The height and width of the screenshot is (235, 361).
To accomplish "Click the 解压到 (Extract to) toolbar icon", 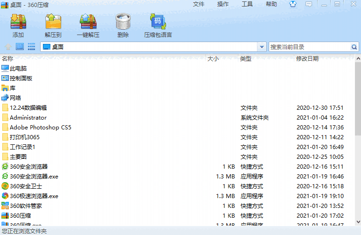I will [53, 21].
